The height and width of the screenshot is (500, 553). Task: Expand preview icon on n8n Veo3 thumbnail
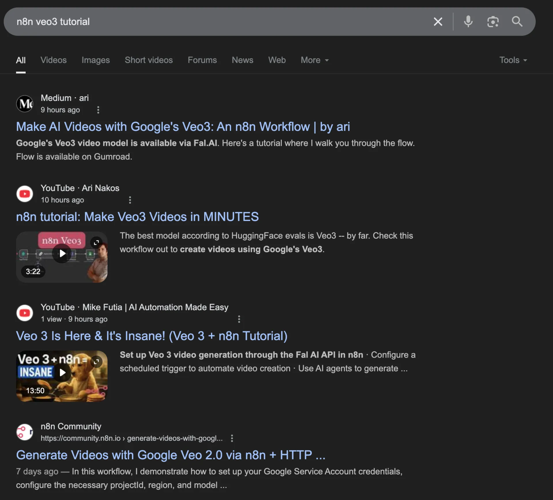pos(96,243)
